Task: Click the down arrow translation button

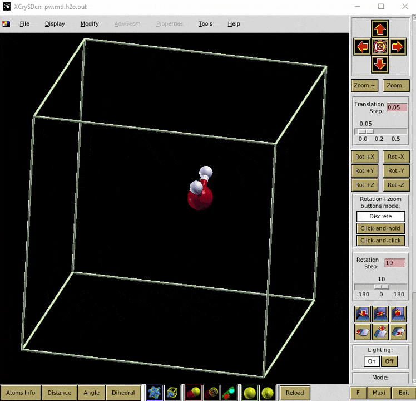Action: 380,63
